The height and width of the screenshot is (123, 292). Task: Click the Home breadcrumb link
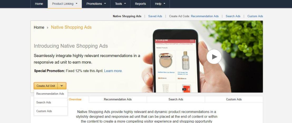pyautogui.click(x=39, y=27)
